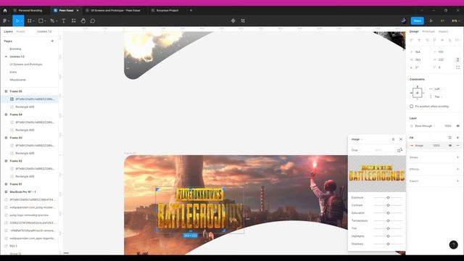Click the user avatar in toolbar
The height and width of the screenshot is (261, 464).
(x=403, y=20)
